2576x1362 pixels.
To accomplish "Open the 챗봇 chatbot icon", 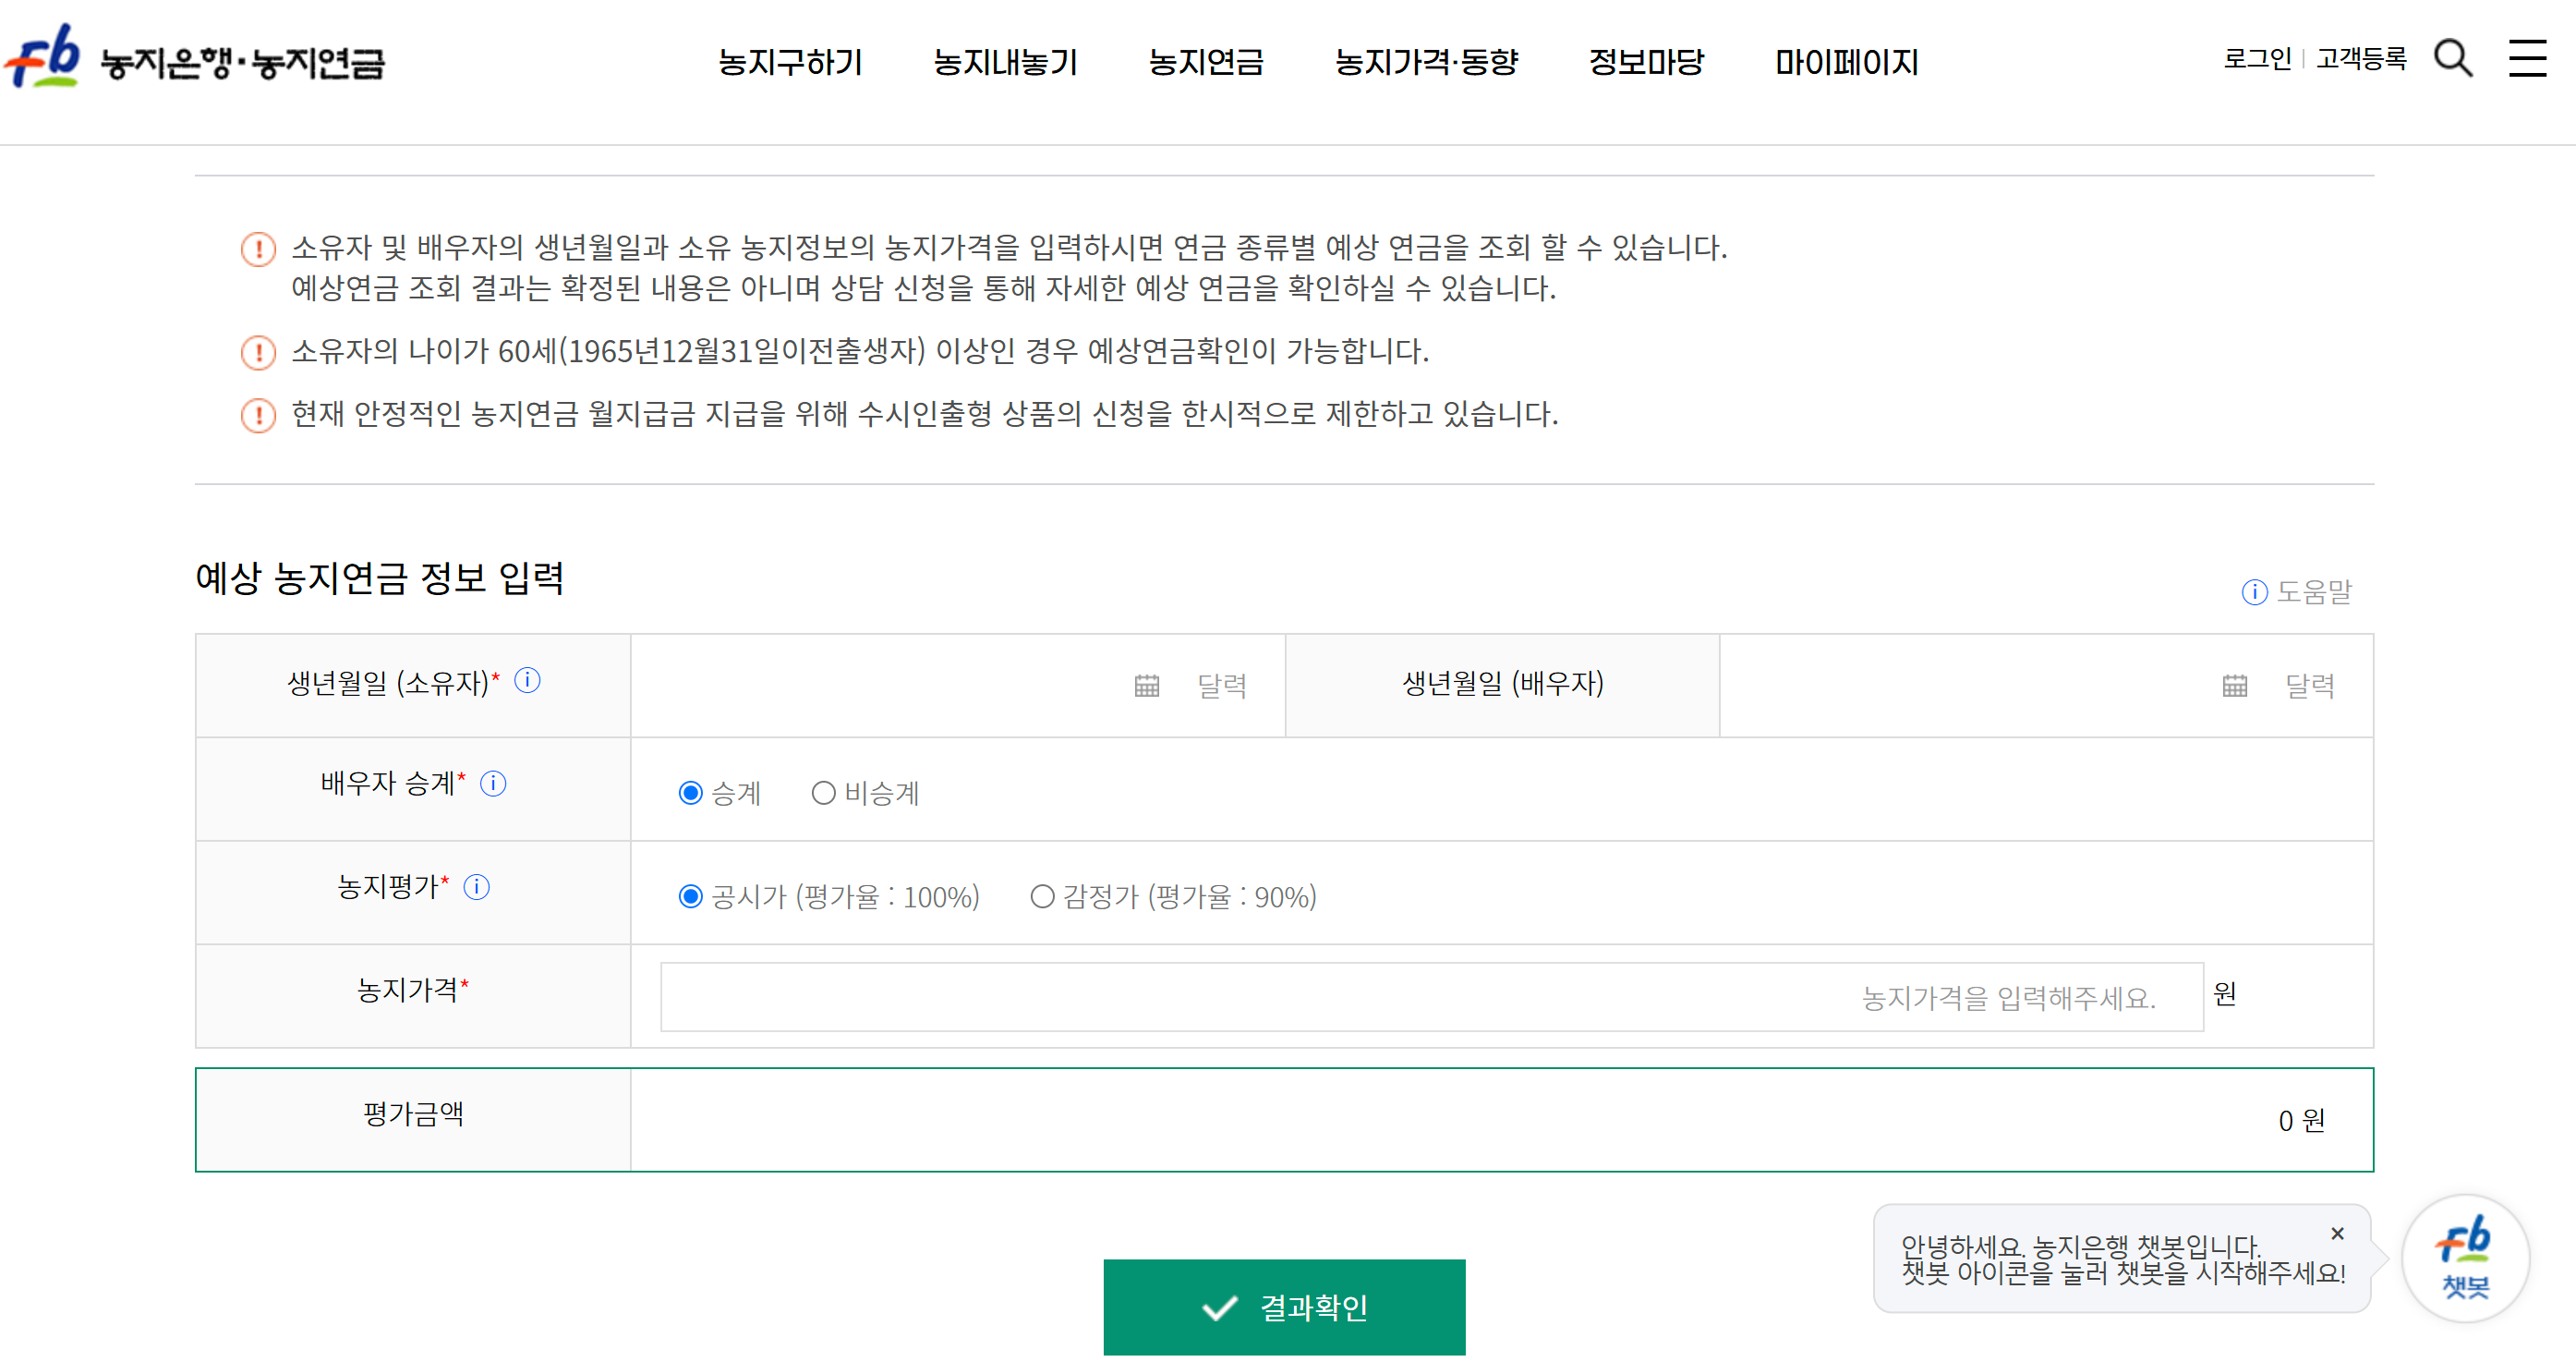I will [x=2464, y=1257].
